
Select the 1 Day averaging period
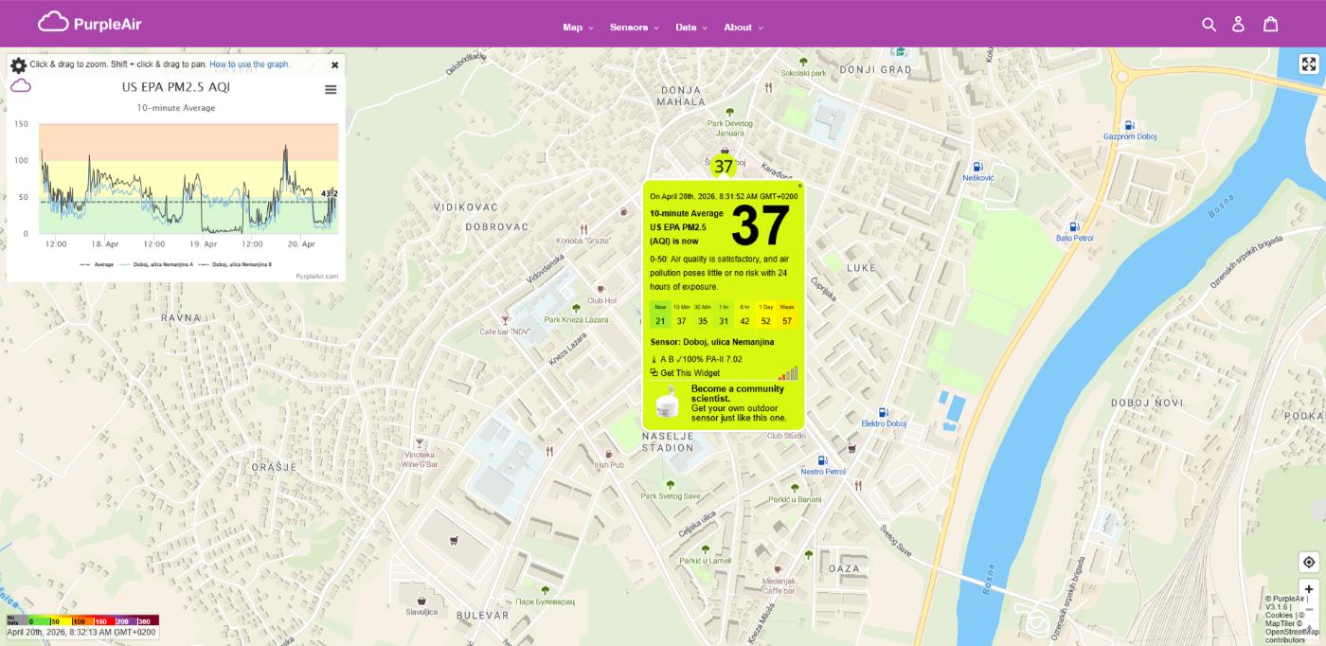pos(765,314)
